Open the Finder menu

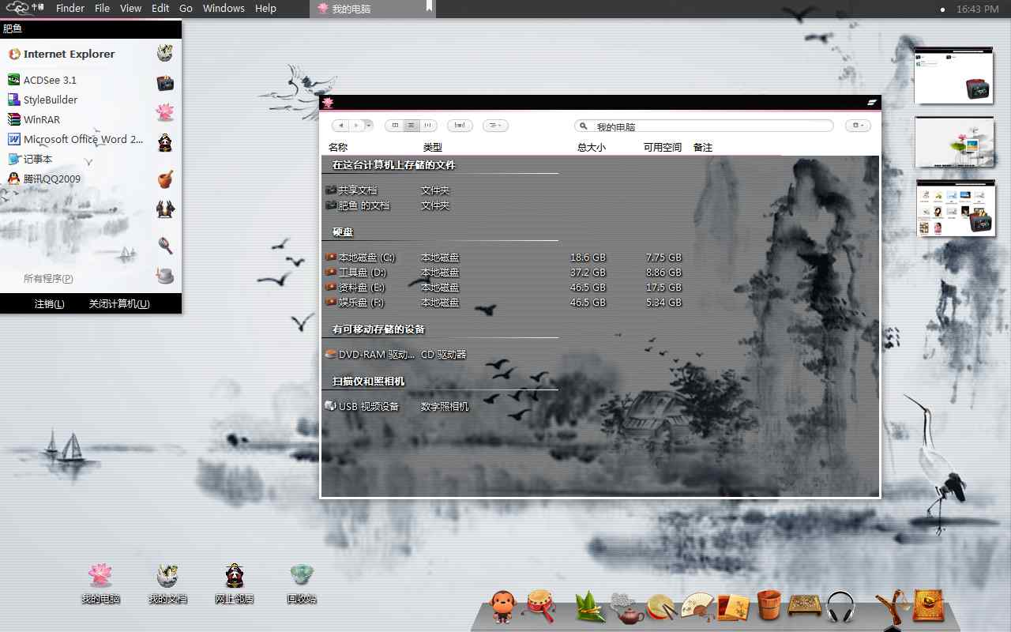pos(70,8)
